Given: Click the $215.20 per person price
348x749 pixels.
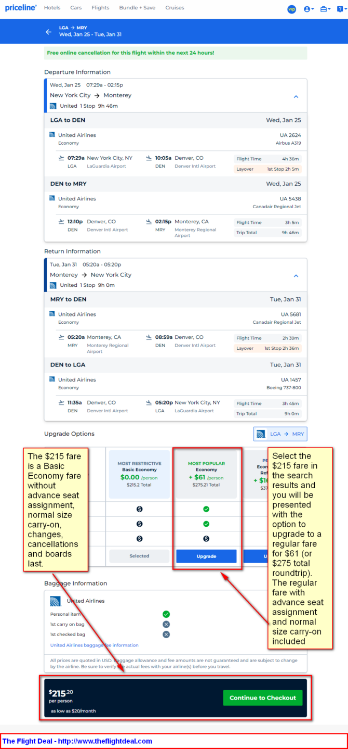Looking at the screenshot, I should [x=62, y=693].
